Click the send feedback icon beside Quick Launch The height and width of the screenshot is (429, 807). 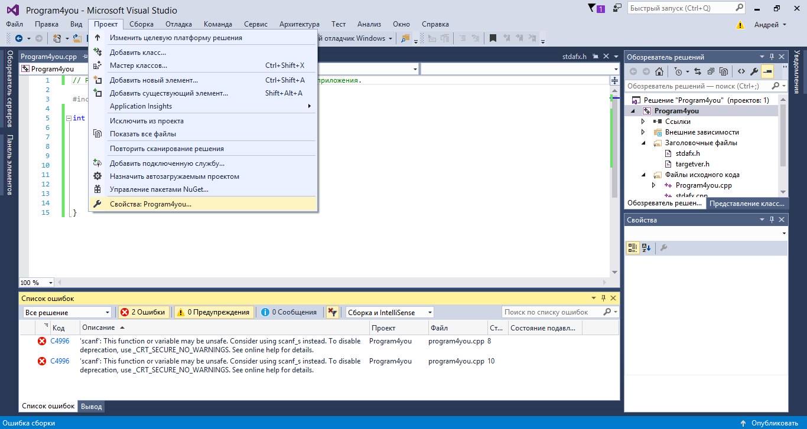tap(617, 8)
